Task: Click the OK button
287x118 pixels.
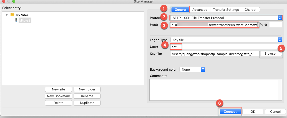Action: pyautogui.click(x=253, y=111)
